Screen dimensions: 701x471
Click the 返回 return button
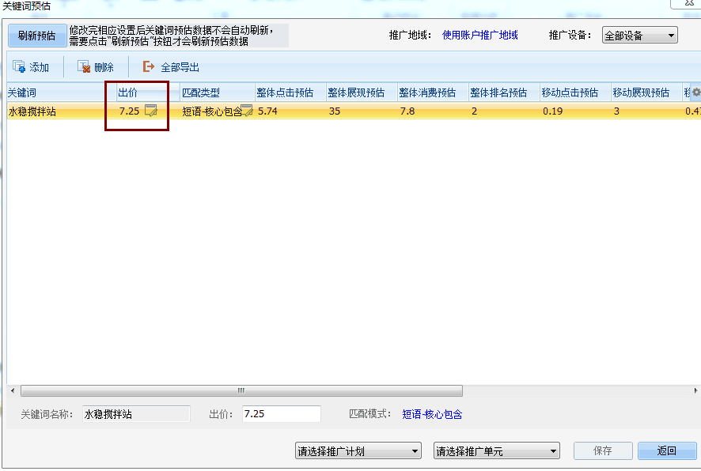[665, 450]
